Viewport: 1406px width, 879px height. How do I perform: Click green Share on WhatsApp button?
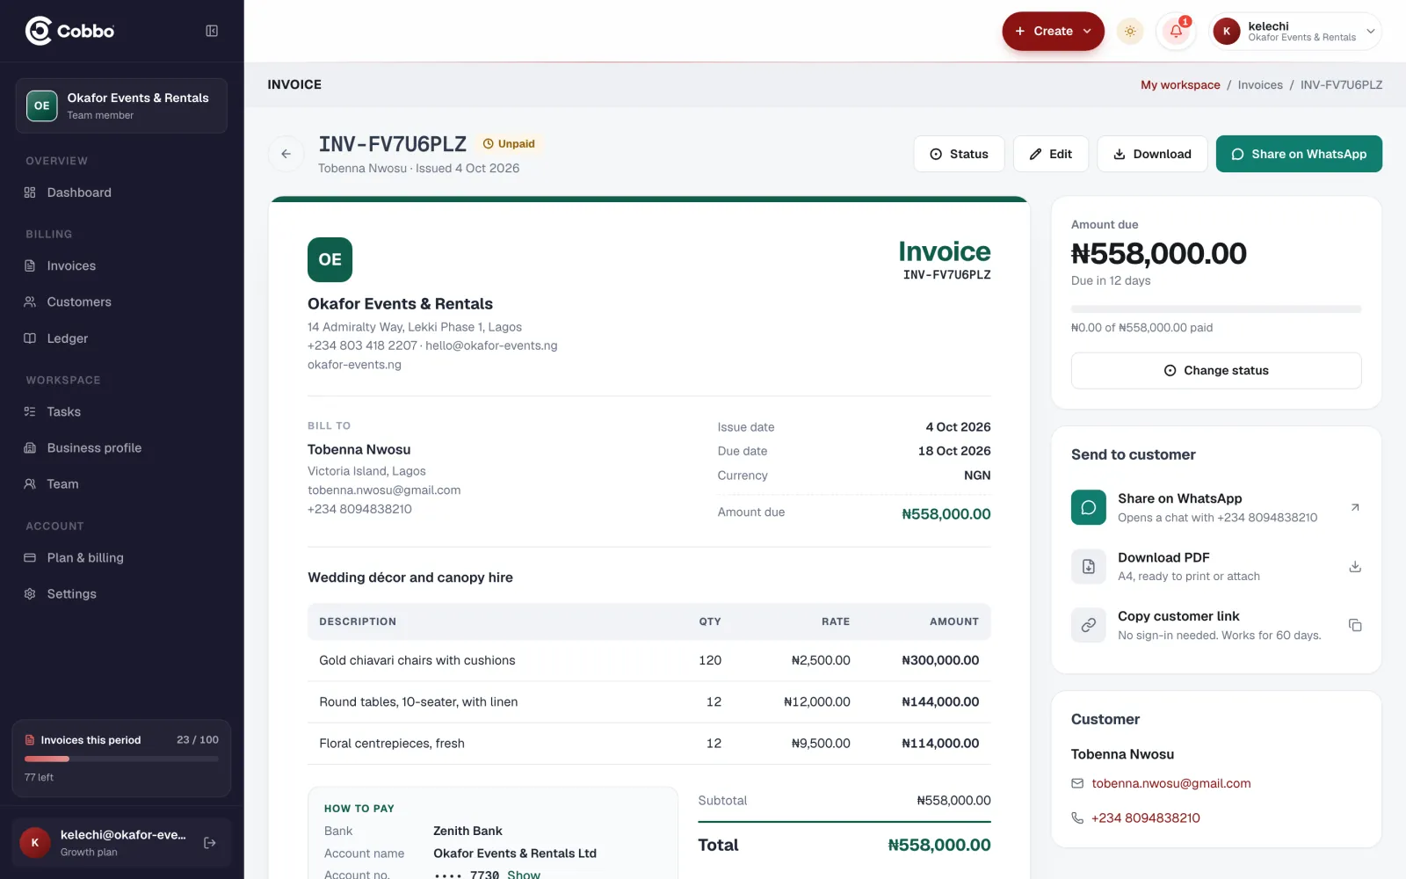tap(1299, 154)
